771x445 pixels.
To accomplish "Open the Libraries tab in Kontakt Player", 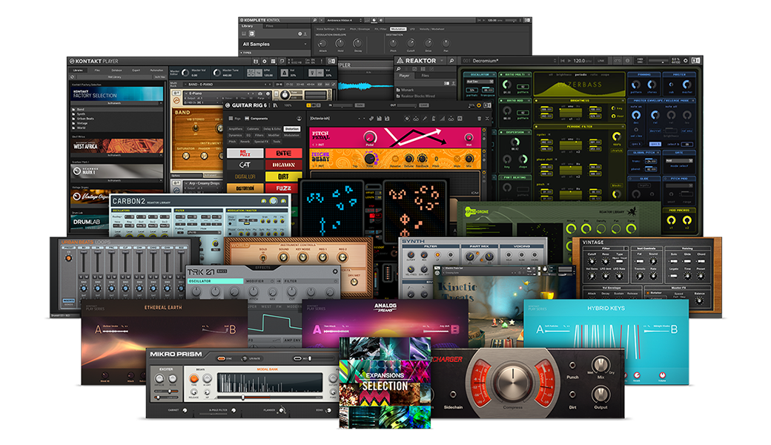I will (78, 70).
